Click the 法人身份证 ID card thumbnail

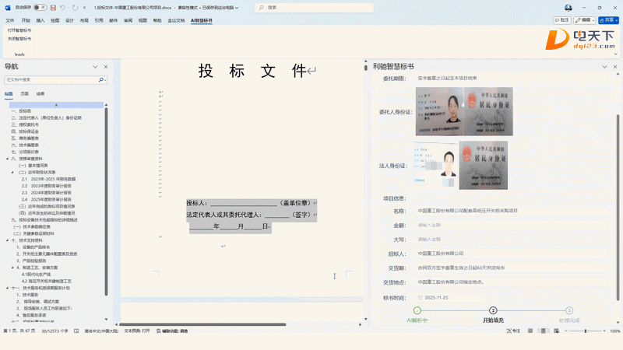click(461, 165)
